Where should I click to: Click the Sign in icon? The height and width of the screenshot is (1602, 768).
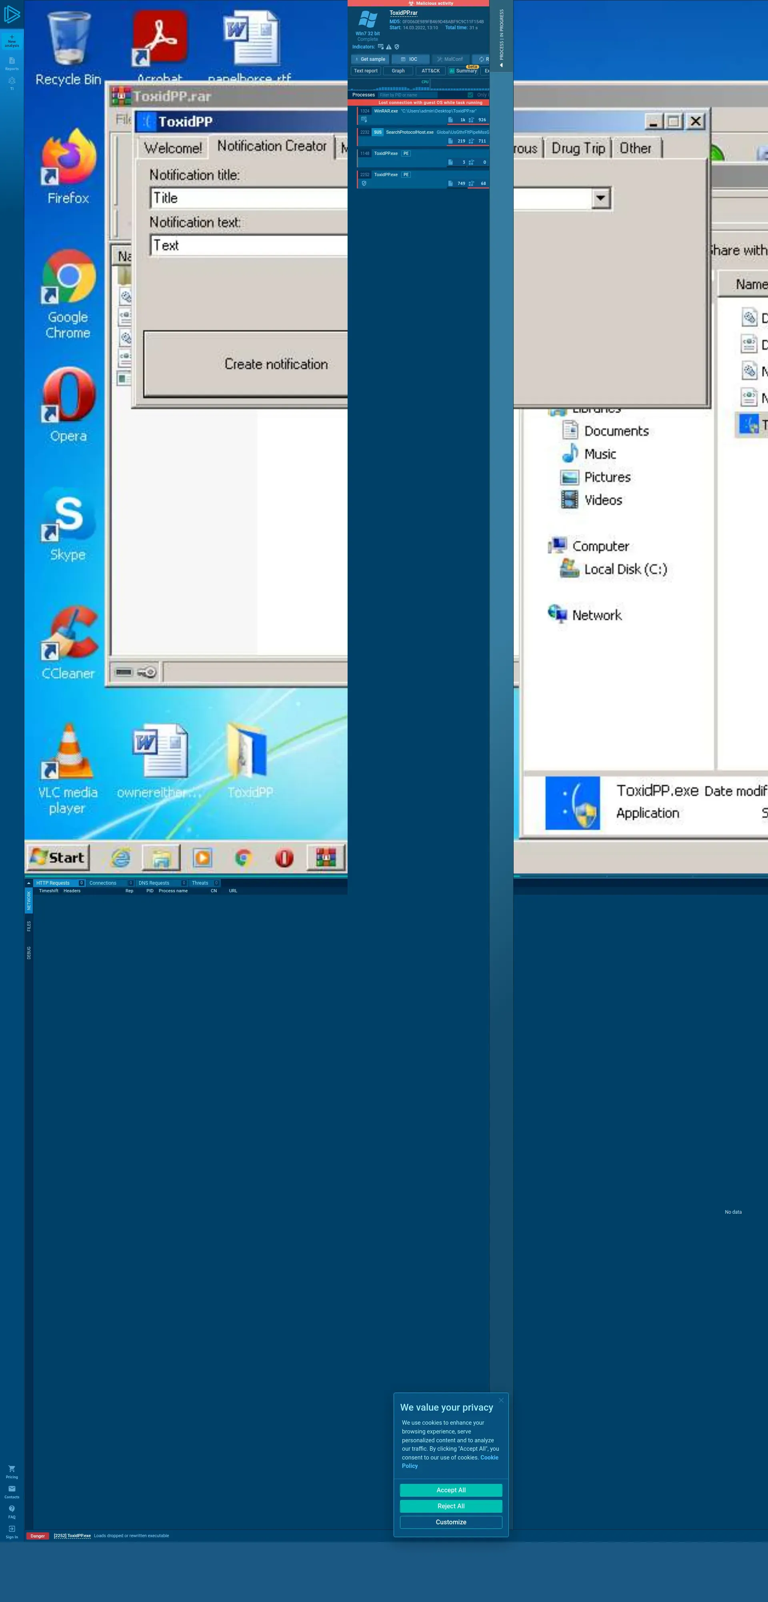(x=12, y=1529)
